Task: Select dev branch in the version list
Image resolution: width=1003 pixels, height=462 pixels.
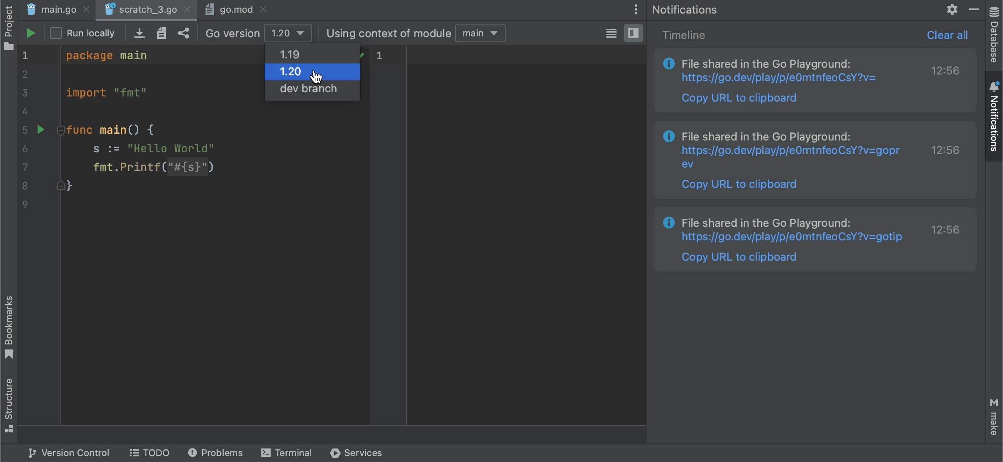Action: pos(308,88)
